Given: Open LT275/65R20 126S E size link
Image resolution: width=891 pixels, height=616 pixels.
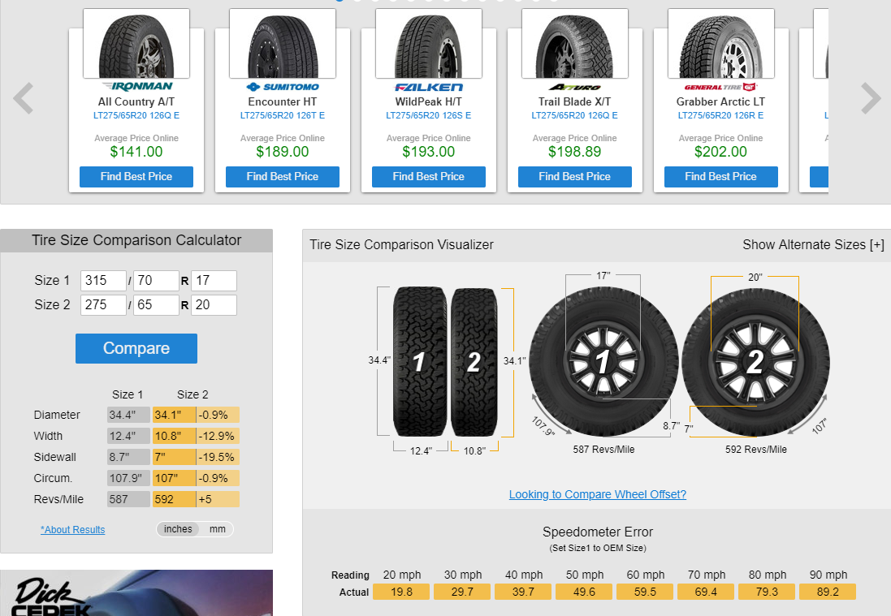Looking at the screenshot, I should coord(429,115).
